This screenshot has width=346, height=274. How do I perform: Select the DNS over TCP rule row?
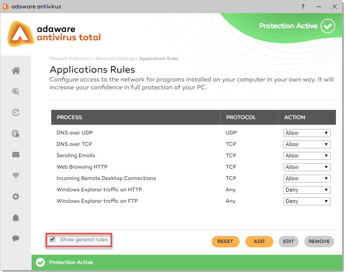[x=194, y=144]
